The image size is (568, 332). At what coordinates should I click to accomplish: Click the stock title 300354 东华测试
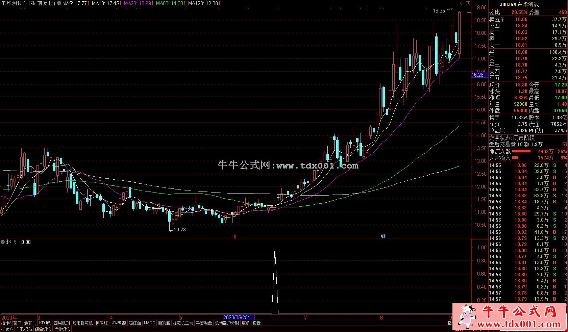(519, 4)
